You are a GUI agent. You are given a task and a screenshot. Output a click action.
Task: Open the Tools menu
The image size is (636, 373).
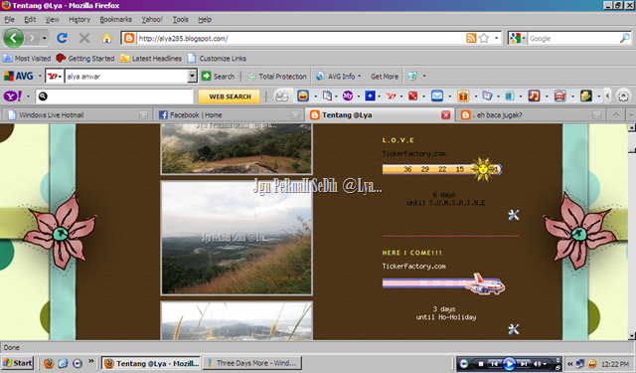click(x=181, y=19)
